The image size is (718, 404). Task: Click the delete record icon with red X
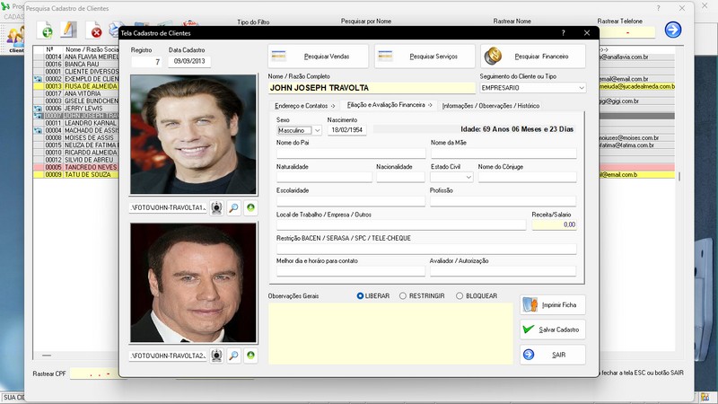pos(95,32)
